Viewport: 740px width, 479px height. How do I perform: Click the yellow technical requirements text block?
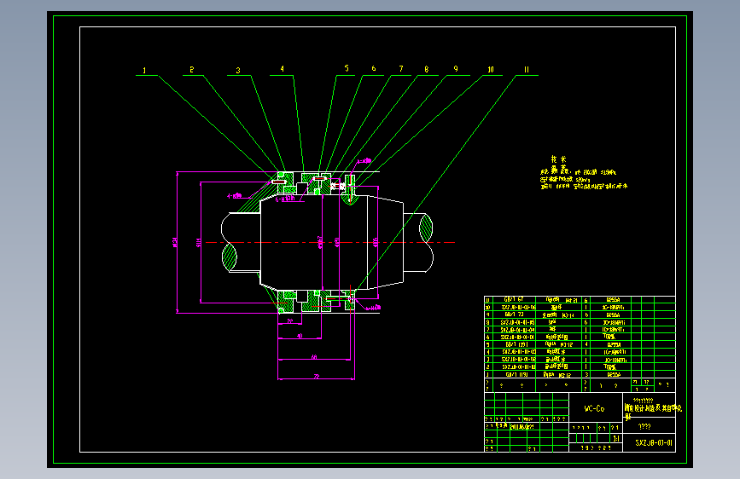(x=584, y=173)
